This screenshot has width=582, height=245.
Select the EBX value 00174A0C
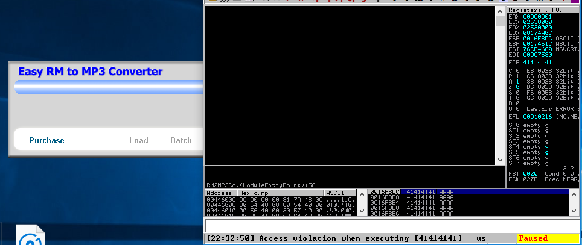tap(537, 33)
